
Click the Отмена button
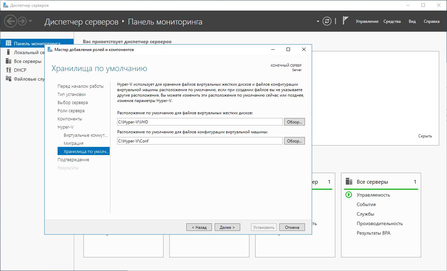point(292,227)
